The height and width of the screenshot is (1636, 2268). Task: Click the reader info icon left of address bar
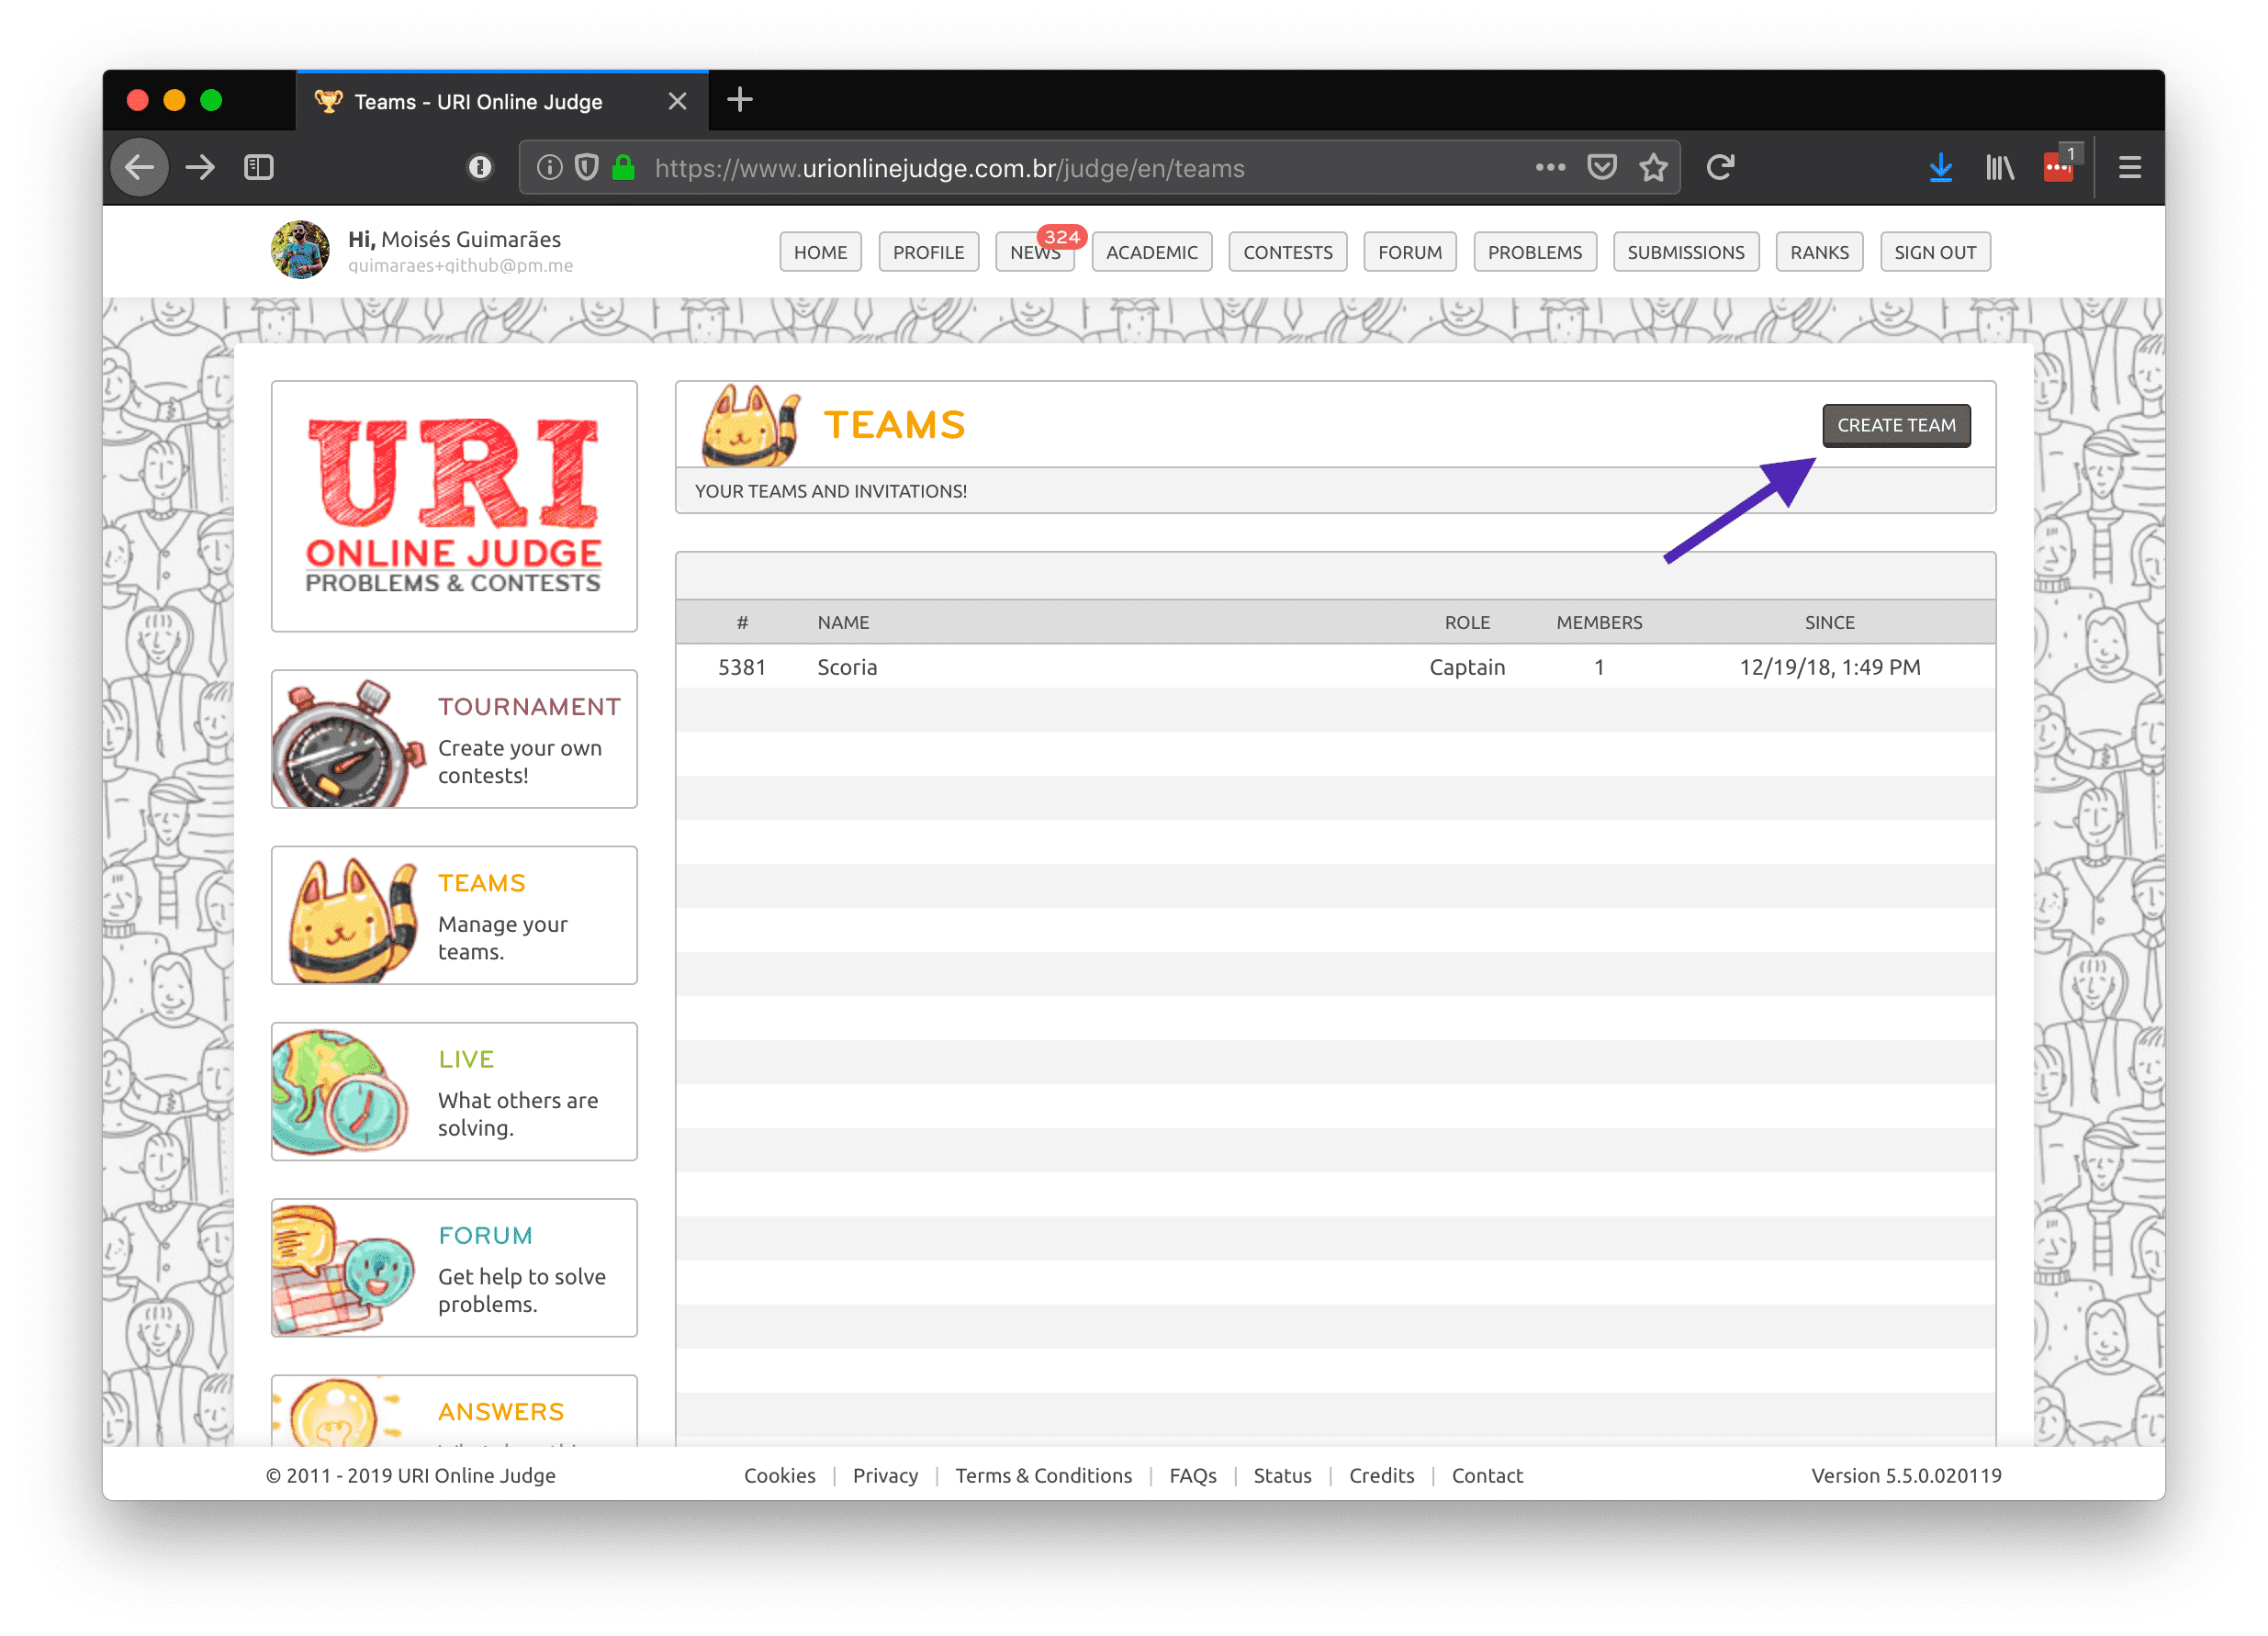click(480, 167)
